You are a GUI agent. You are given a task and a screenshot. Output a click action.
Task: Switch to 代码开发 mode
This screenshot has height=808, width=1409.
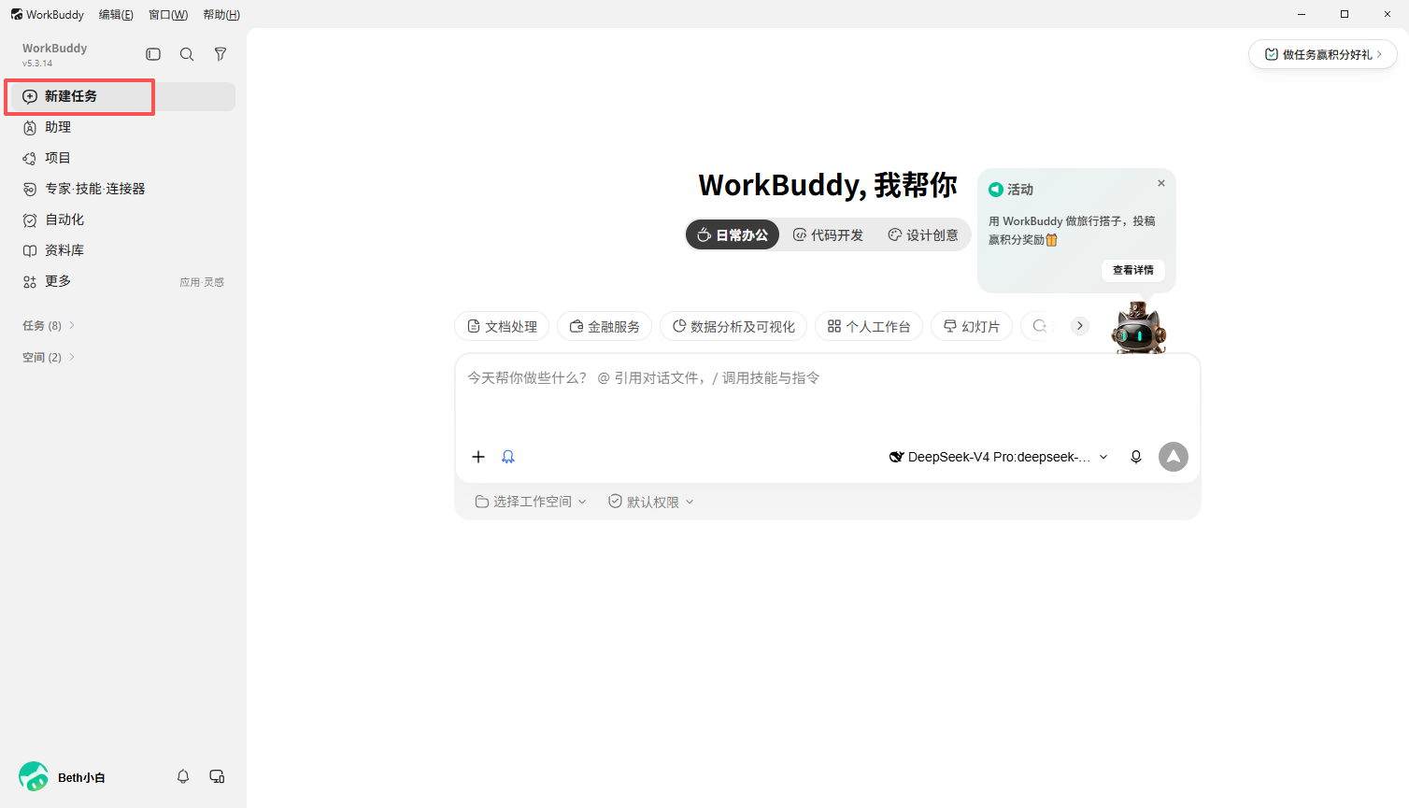tap(828, 235)
